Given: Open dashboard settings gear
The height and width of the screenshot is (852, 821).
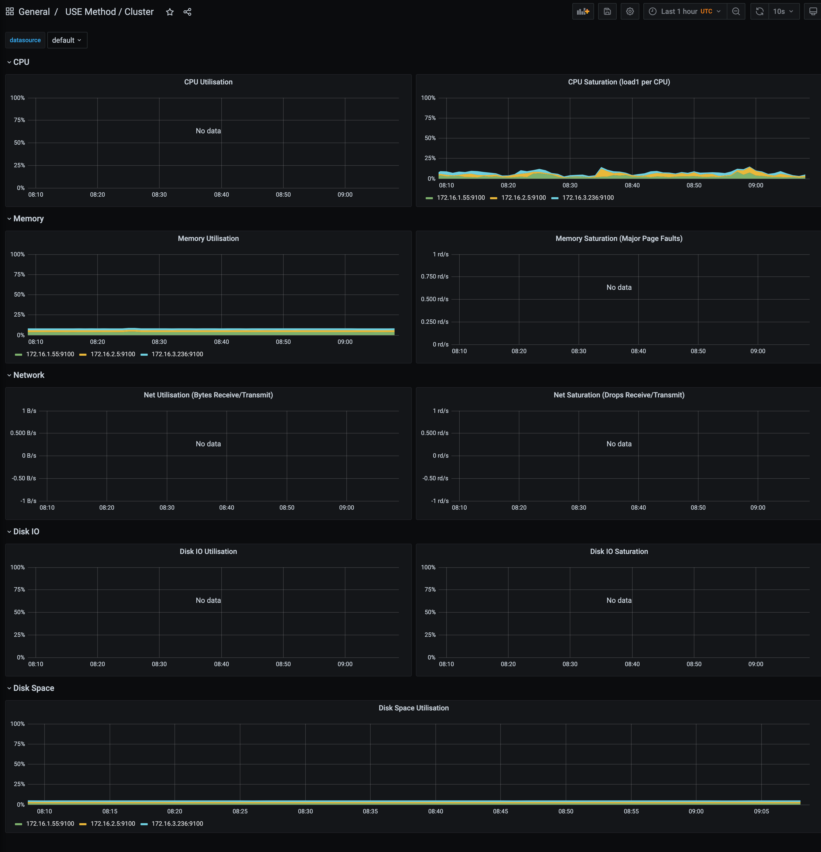Looking at the screenshot, I should tap(630, 12).
